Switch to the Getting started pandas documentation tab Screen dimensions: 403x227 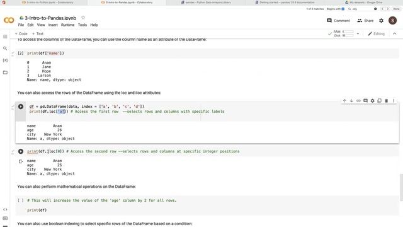coord(285,3)
